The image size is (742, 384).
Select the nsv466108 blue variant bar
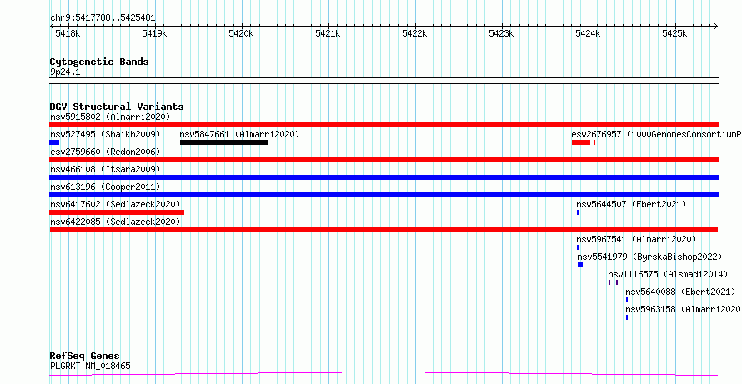(x=384, y=177)
